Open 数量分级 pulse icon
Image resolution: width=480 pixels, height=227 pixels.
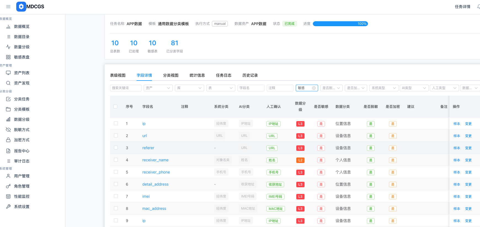(8, 47)
